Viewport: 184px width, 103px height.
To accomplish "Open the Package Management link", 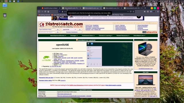I will tap(98, 28).
